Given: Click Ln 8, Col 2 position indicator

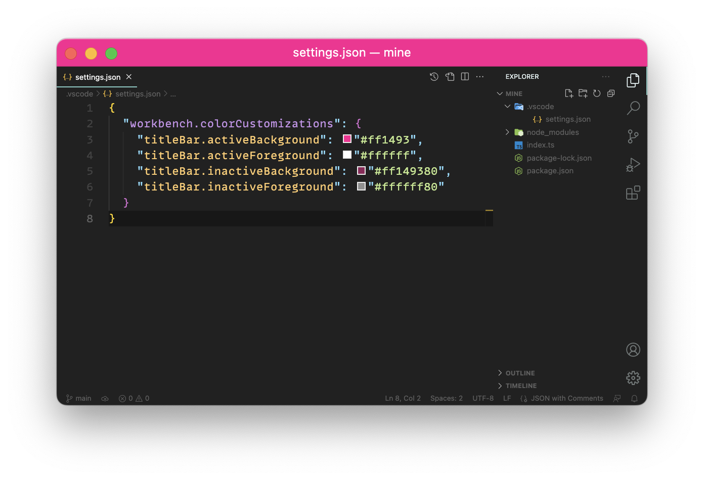Looking at the screenshot, I should [x=403, y=398].
